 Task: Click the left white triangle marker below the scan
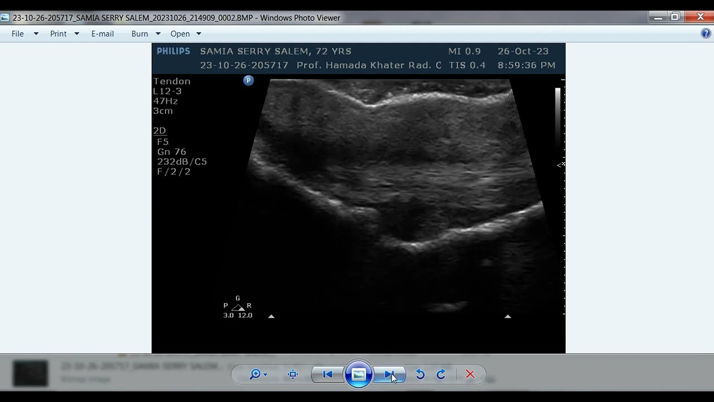271,316
